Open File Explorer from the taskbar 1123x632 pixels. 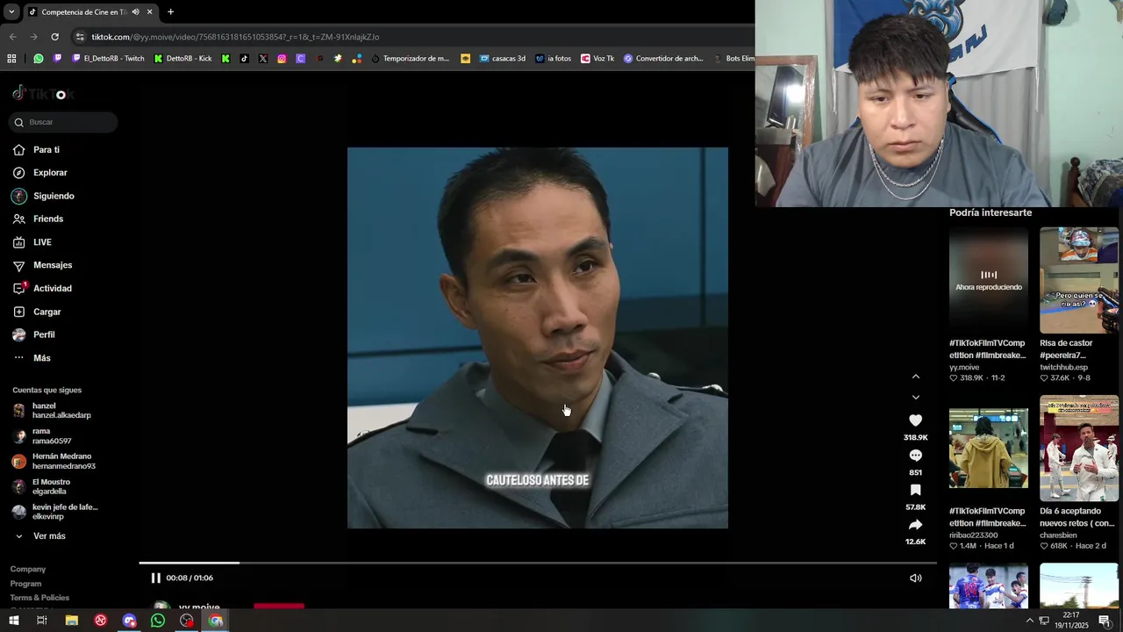(72, 621)
